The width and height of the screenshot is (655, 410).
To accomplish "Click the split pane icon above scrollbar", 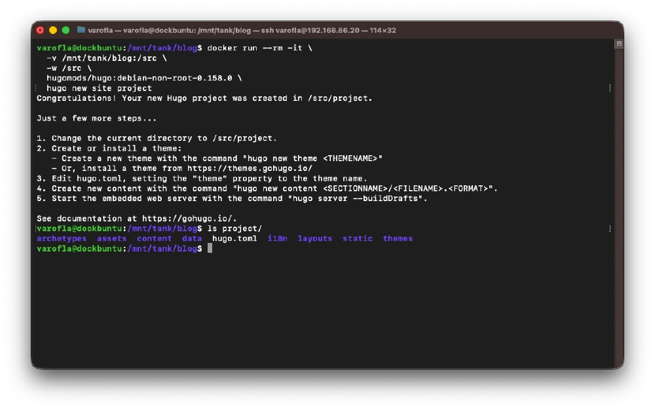I will 618,44.
